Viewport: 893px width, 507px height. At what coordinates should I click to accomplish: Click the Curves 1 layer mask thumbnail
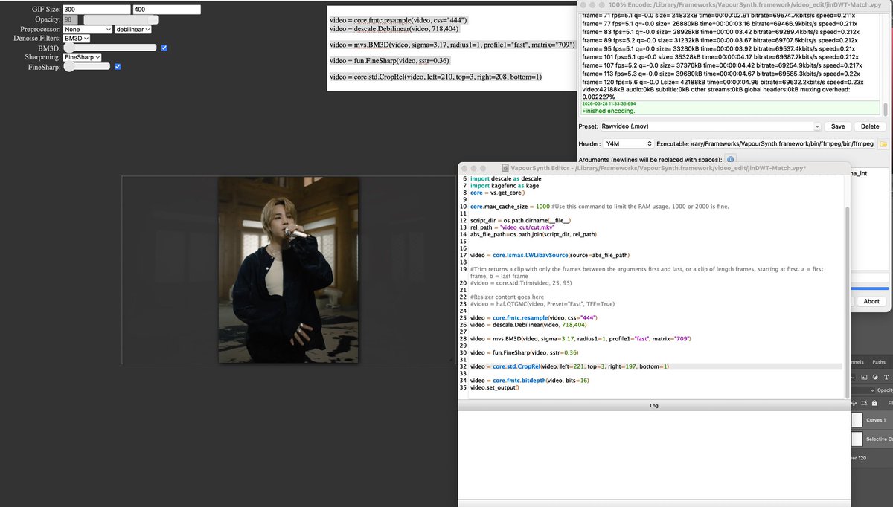857,420
